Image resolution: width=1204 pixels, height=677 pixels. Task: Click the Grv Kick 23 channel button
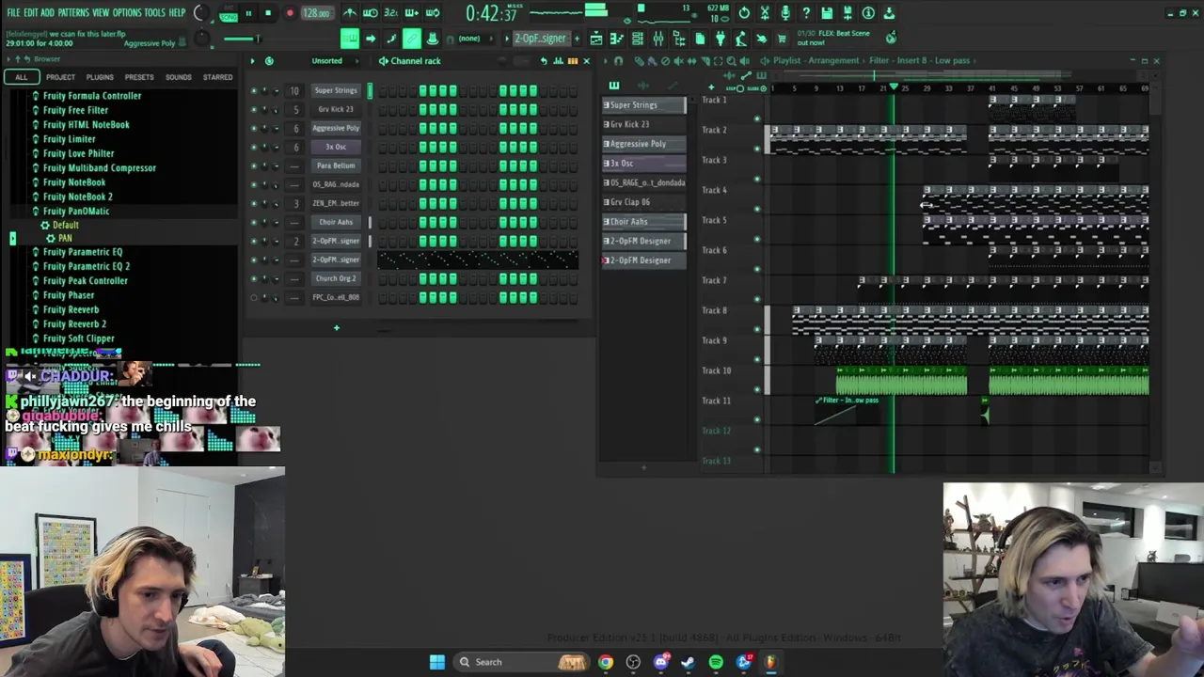coord(336,109)
